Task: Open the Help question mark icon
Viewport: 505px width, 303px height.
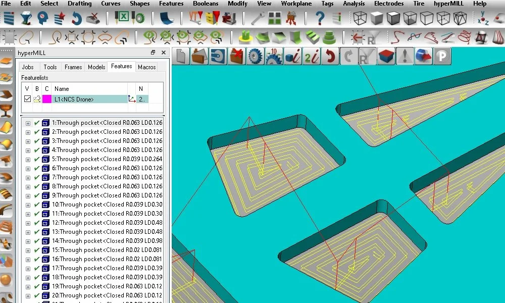Action: pyautogui.click(x=320, y=18)
